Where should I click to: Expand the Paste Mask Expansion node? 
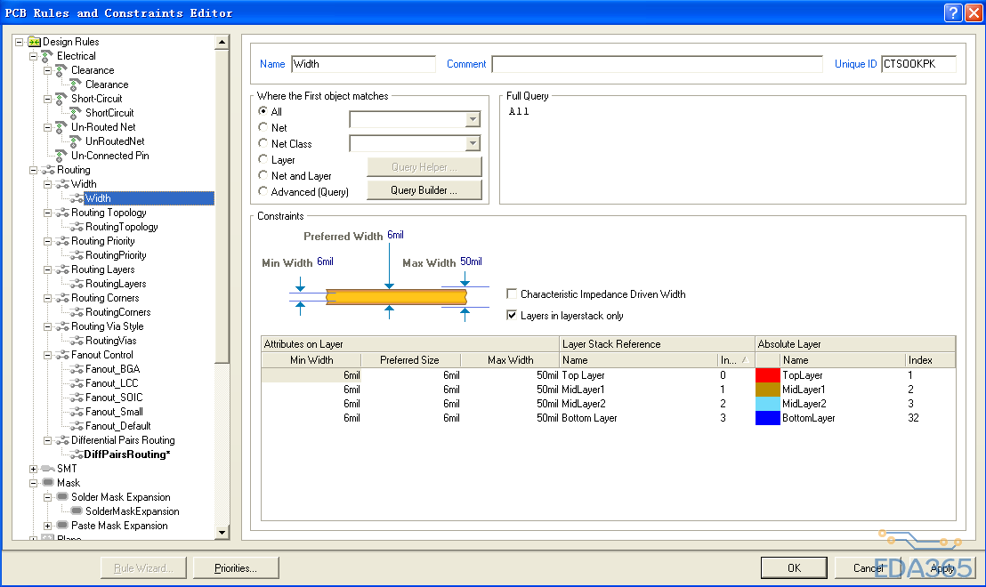point(48,526)
